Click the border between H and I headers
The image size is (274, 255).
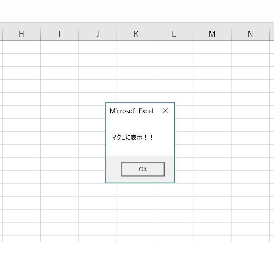click(x=41, y=34)
